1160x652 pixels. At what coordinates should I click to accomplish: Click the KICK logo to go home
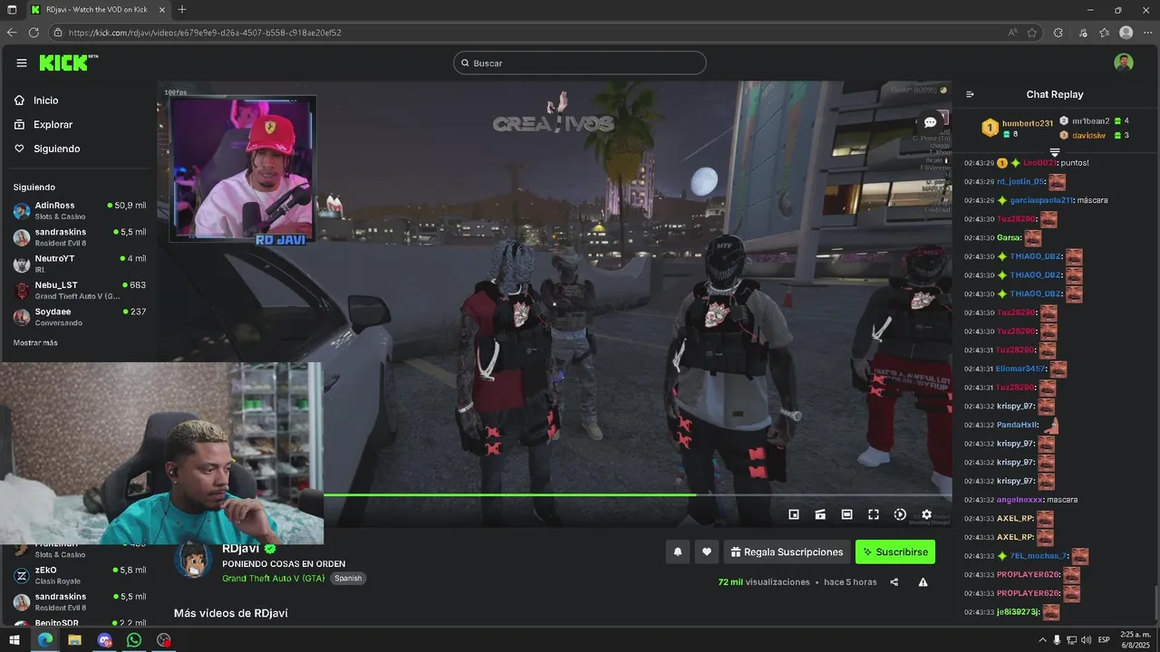pyautogui.click(x=68, y=62)
